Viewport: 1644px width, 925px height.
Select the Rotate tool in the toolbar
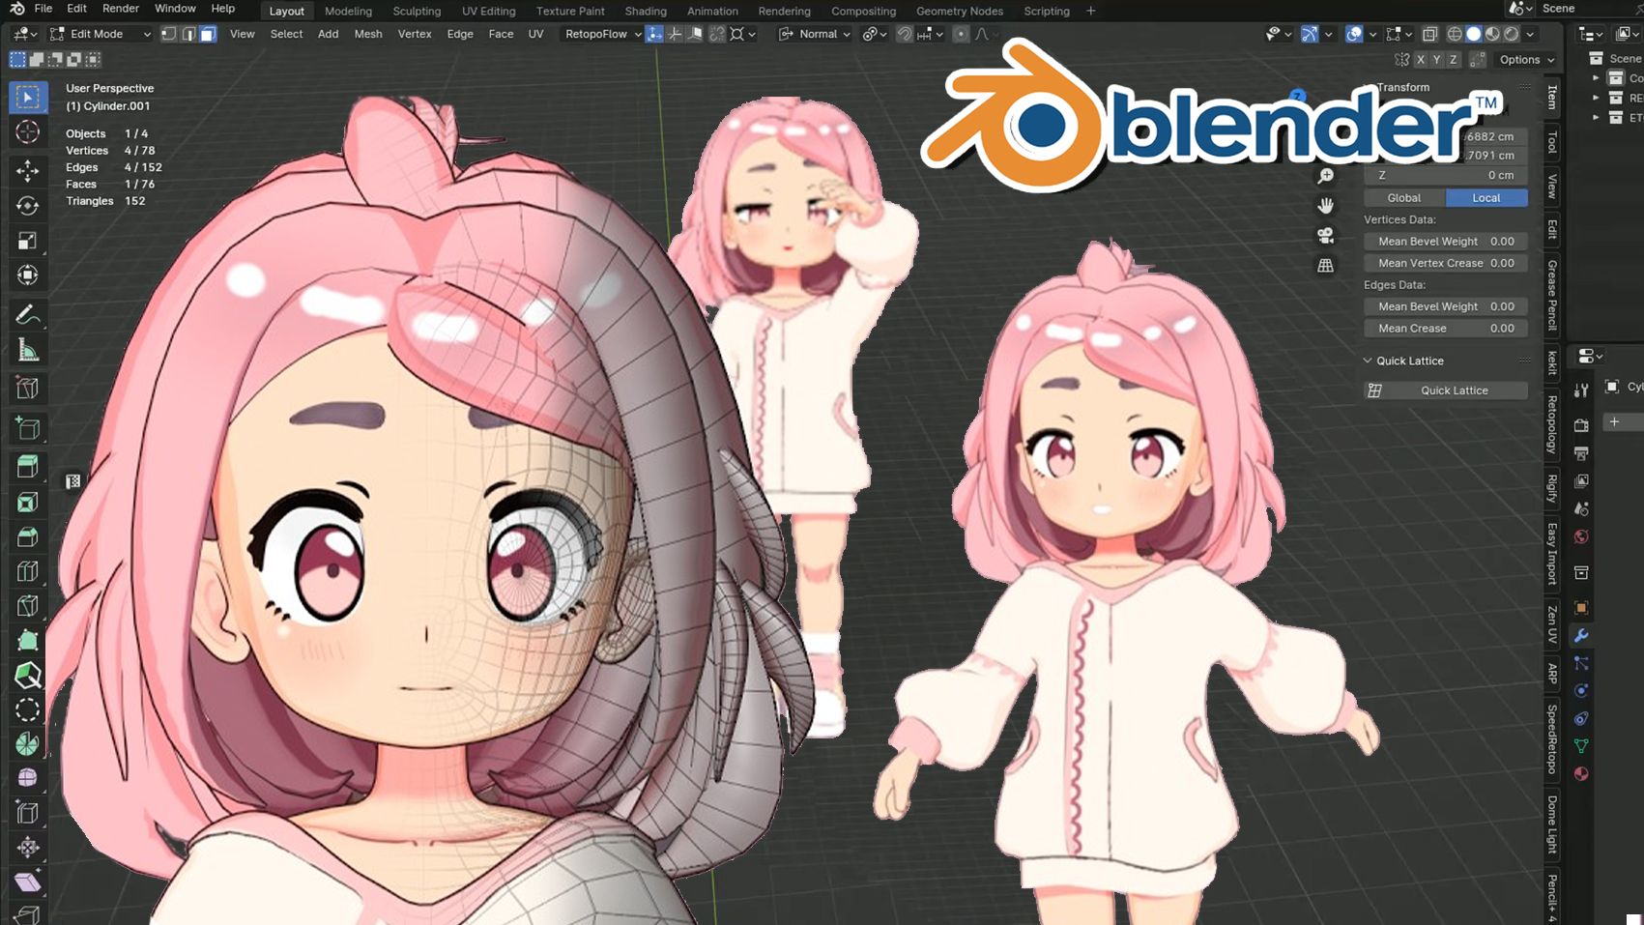[x=28, y=204]
